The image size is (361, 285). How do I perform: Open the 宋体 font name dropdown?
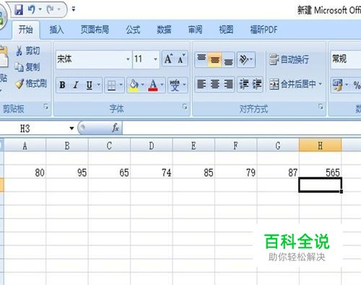click(128, 59)
